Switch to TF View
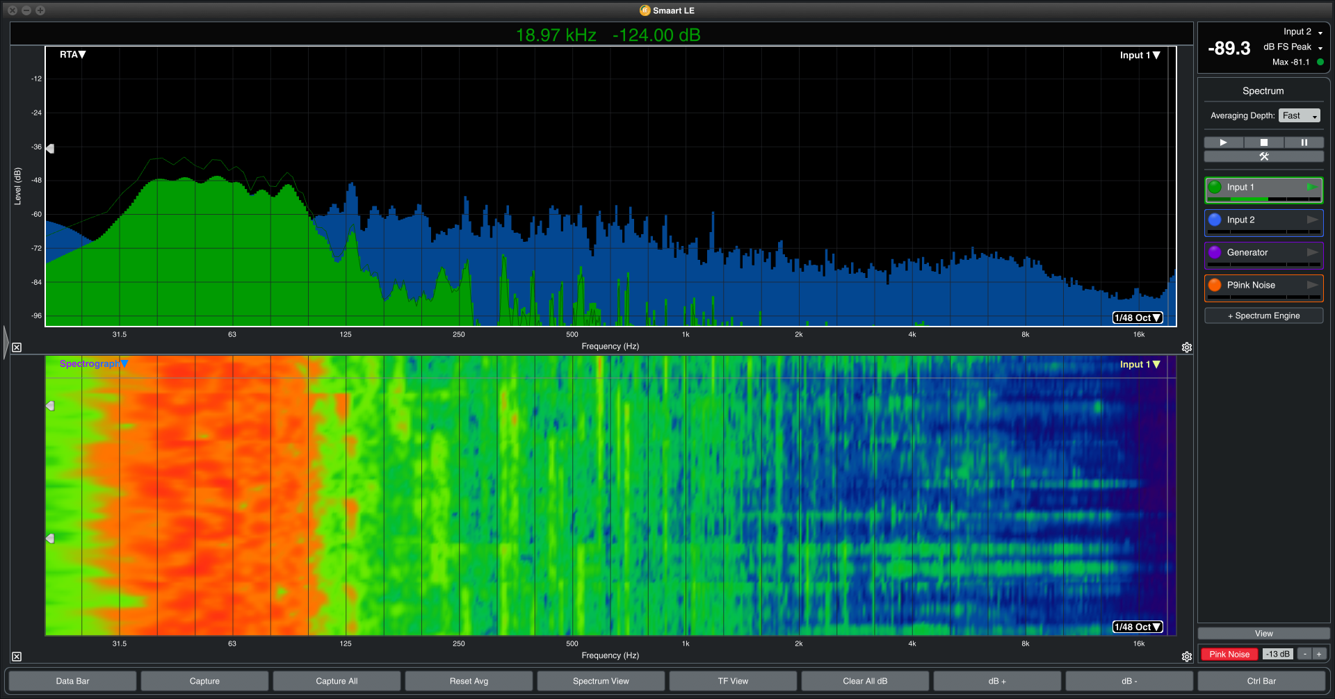The image size is (1335, 699). (x=733, y=681)
